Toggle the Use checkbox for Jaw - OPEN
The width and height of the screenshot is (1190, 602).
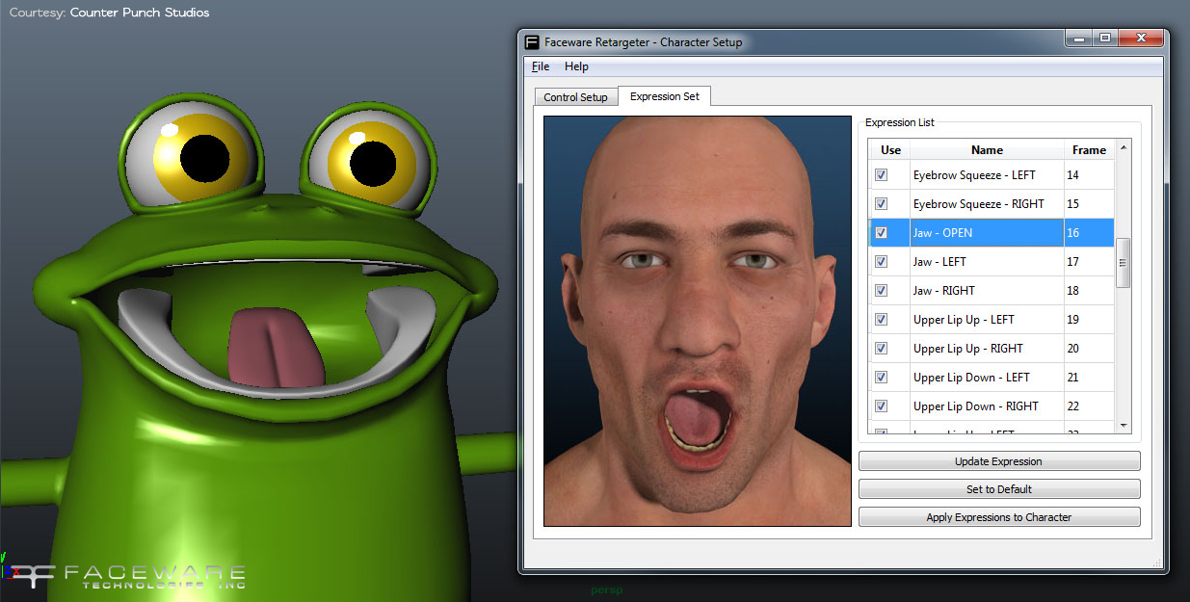[881, 233]
